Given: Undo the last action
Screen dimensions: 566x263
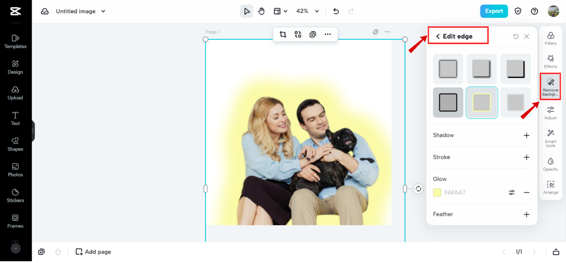Looking at the screenshot, I should click(x=336, y=11).
